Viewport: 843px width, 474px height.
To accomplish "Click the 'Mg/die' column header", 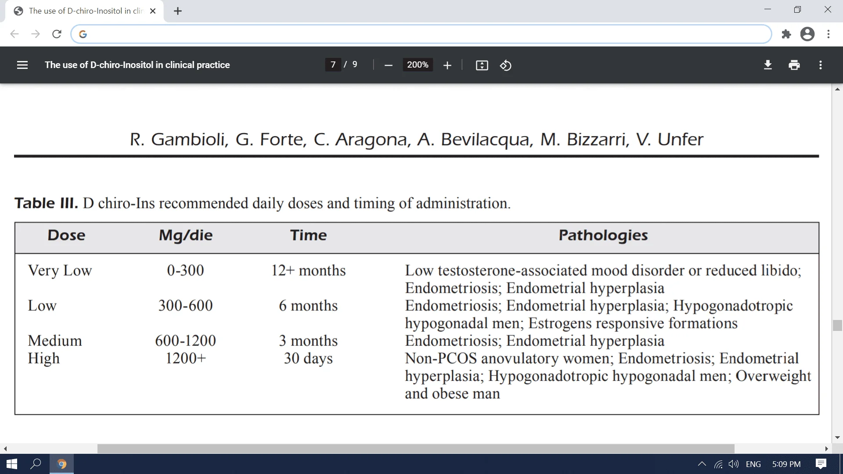I will click(186, 236).
